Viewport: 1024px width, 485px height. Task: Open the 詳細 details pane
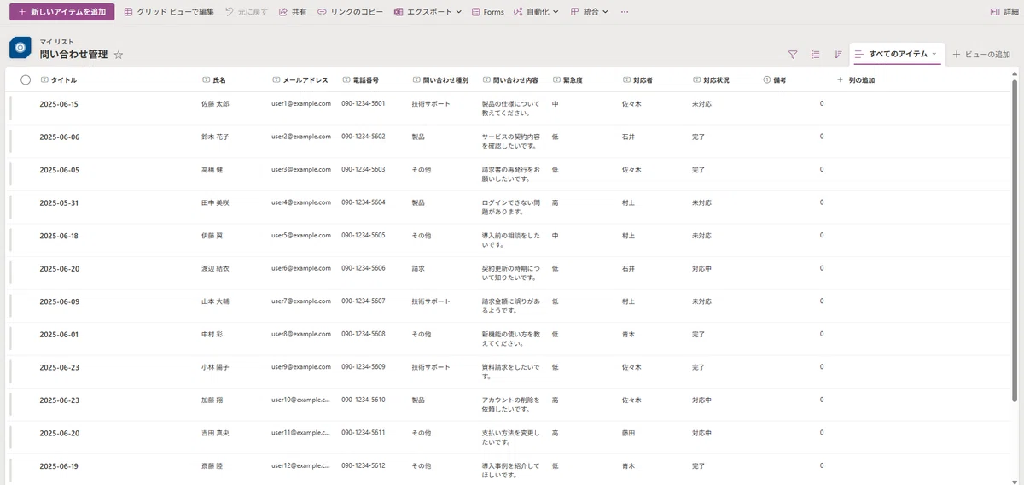[x=1005, y=12]
